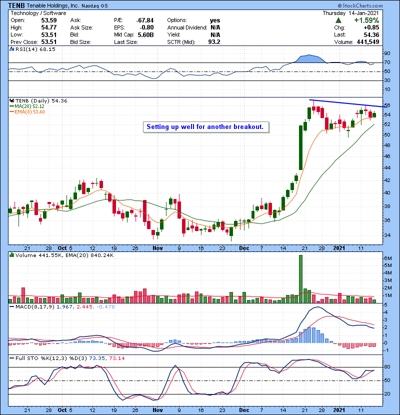Click the Last value 54.36 in header
This screenshot has height=415, width=400.
click(371, 34)
